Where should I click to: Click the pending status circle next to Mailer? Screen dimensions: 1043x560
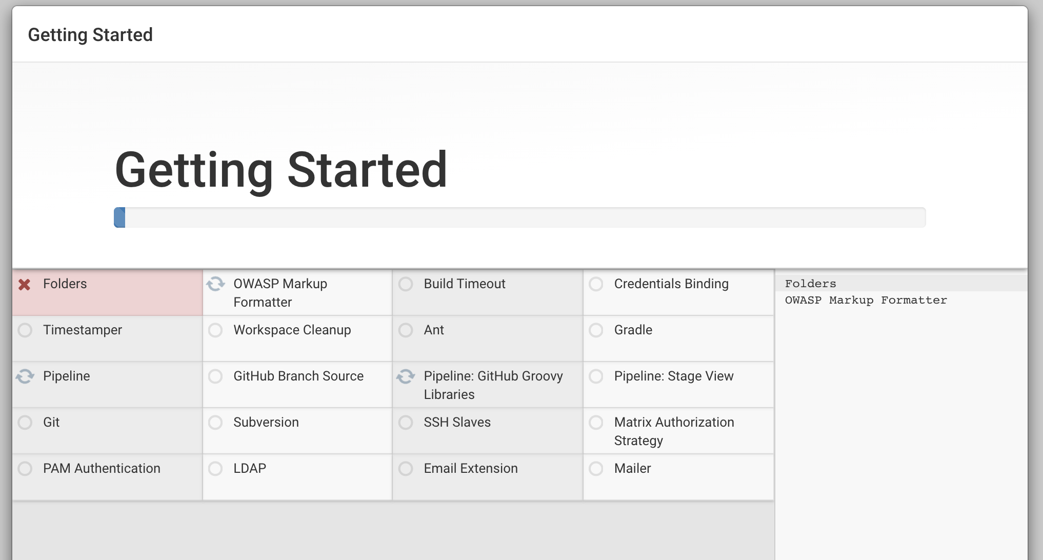point(596,469)
